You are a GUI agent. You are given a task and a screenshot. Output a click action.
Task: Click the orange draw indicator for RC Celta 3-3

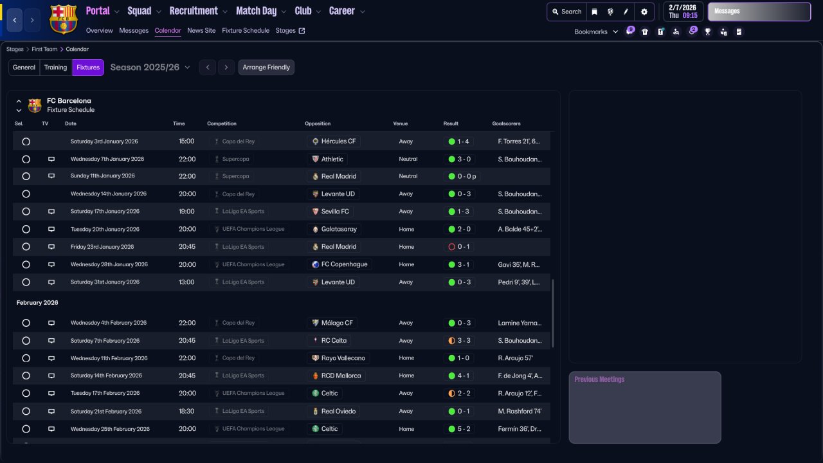pyautogui.click(x=451, y=341)
